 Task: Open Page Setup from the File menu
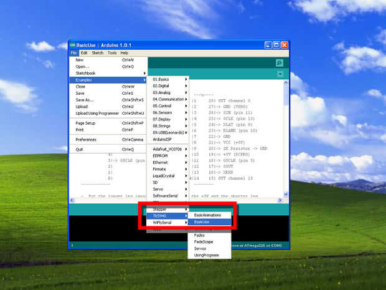click(108, 123)
